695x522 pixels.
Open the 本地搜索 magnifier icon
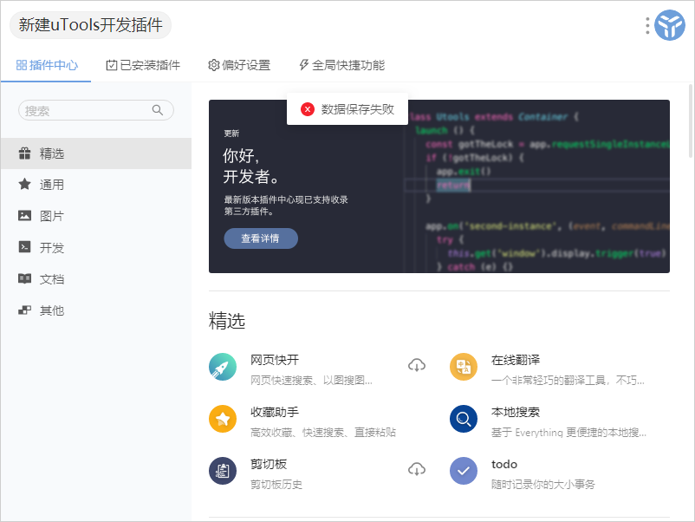(x=464, y=419)
